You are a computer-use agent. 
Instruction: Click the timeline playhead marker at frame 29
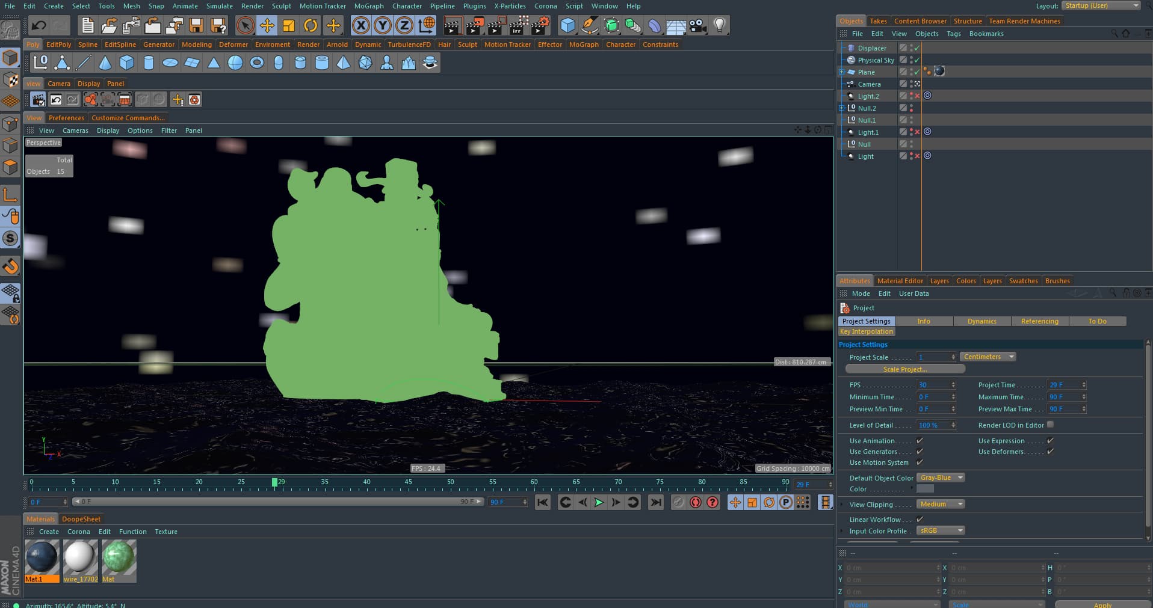click(x=275, y=482)
